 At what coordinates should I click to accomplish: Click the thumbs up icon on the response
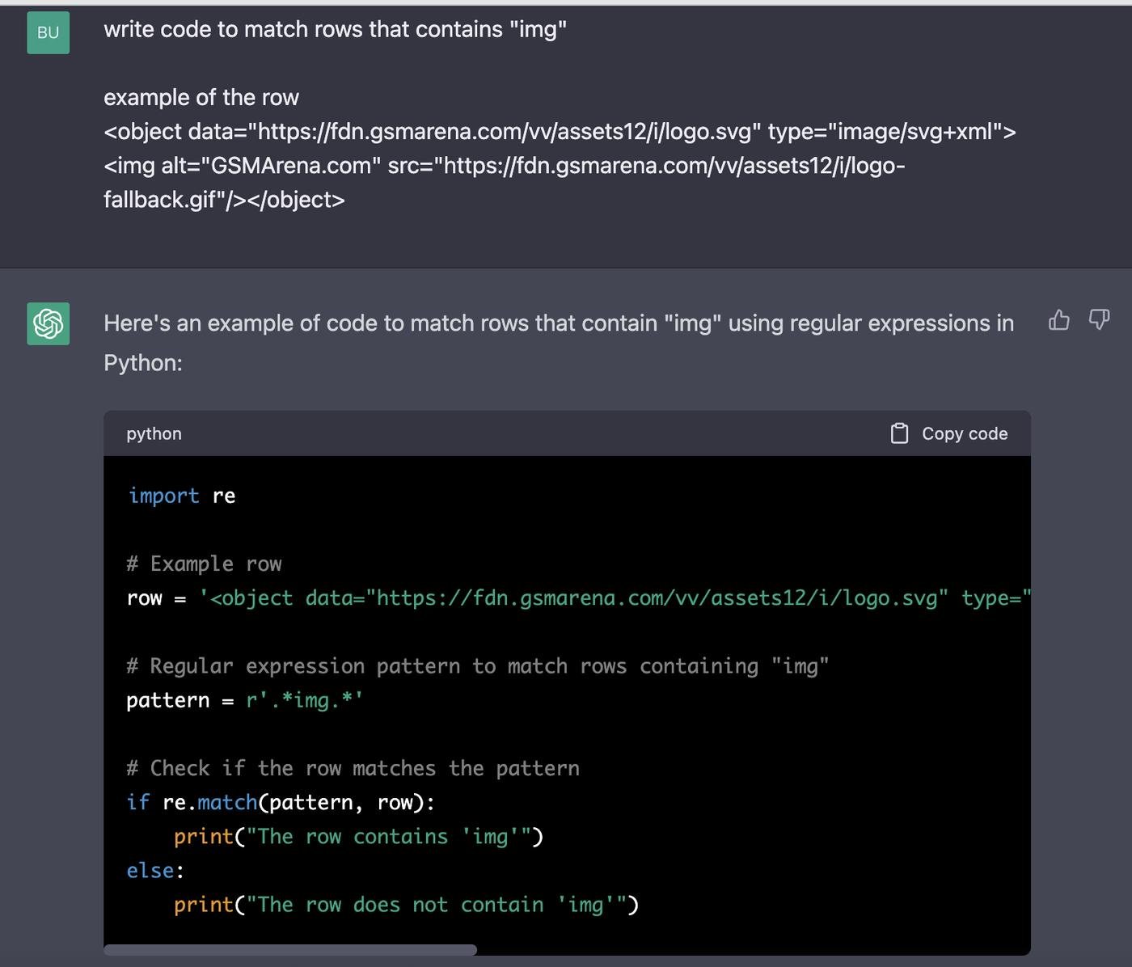click(1058, 320)
